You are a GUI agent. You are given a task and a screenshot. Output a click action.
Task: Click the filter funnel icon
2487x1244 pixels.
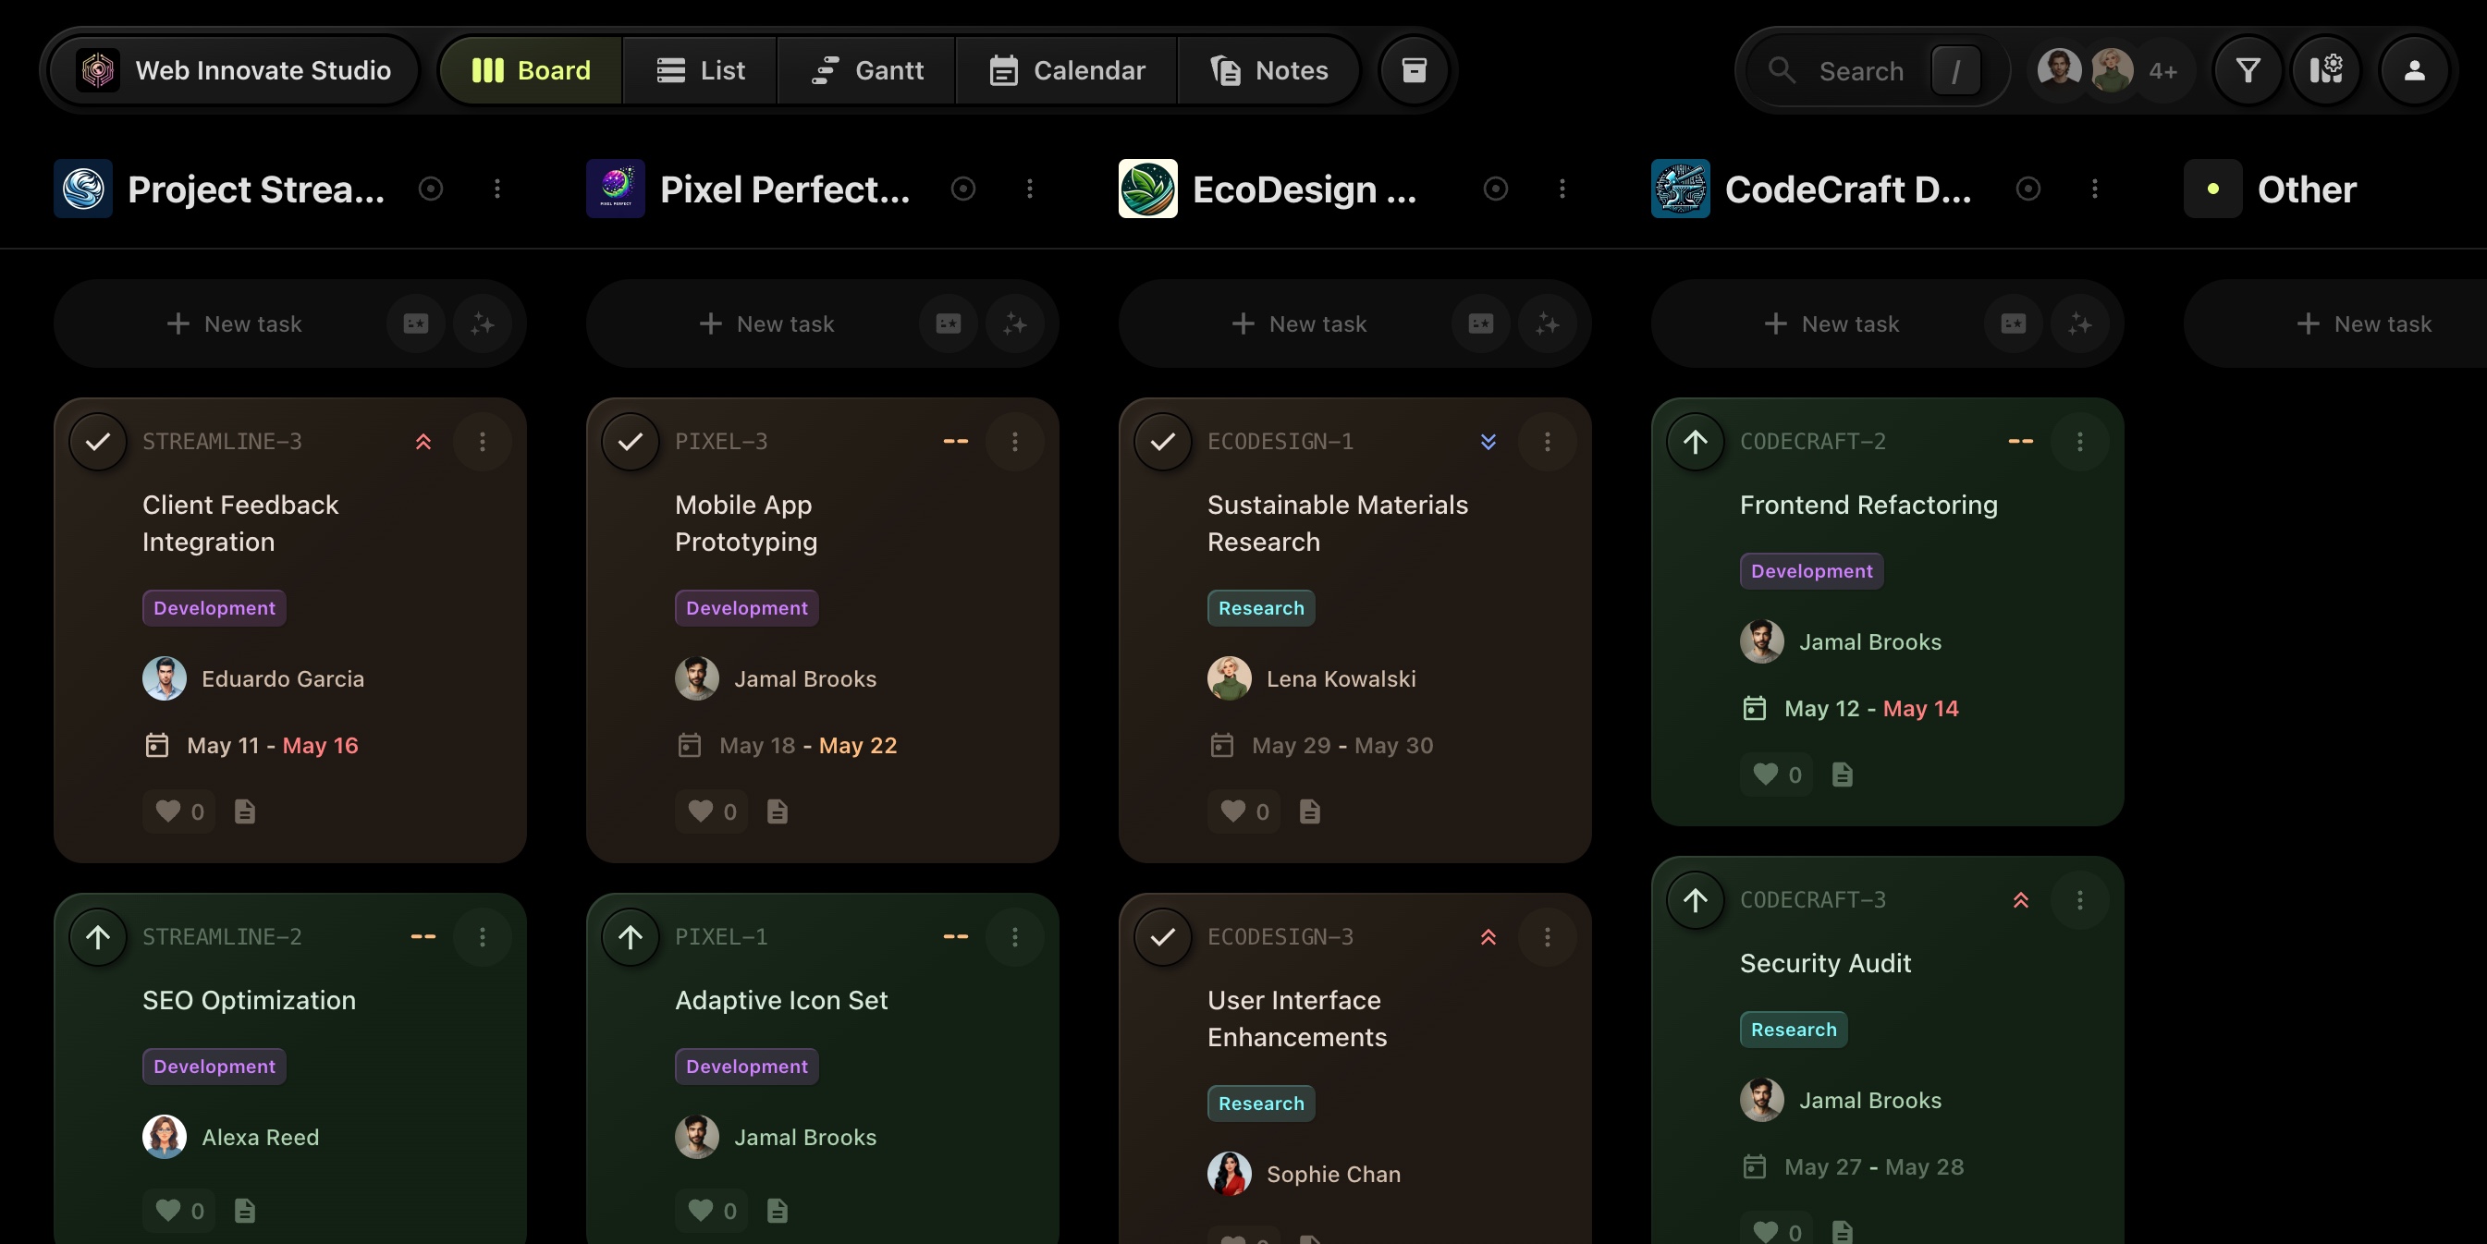pos(2248,70)
